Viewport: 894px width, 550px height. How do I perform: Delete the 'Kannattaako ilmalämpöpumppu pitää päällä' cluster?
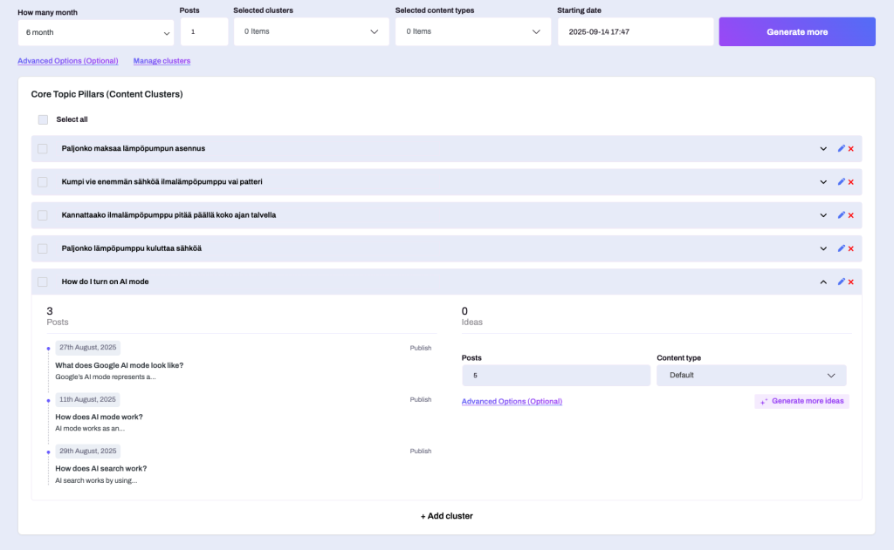(x=850, y=216)
